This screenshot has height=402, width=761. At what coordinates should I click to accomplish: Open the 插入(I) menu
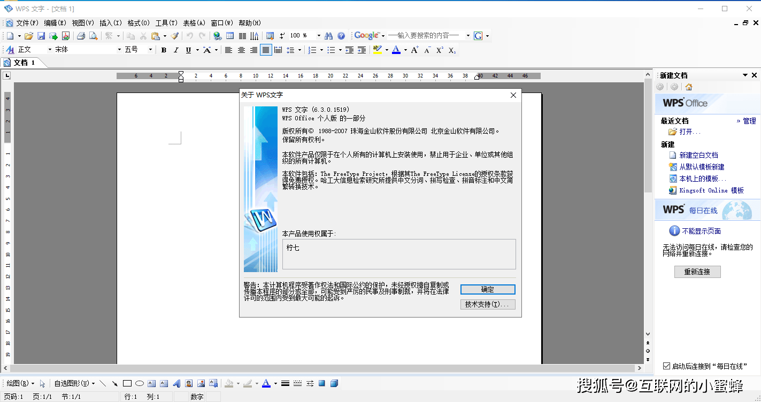tap(111, 23)
